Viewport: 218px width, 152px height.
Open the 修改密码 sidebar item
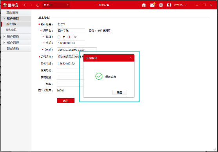coord(11,30)
